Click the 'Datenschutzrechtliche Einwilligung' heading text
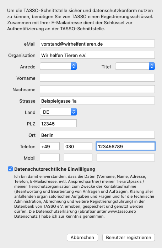 (55, 169)
